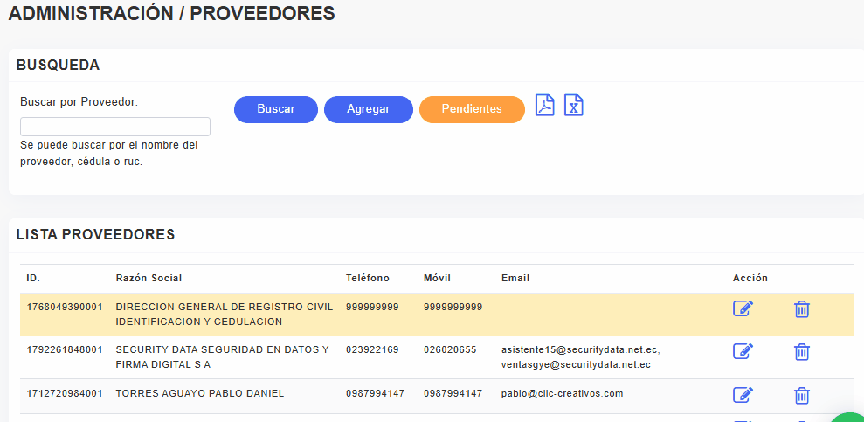Edit the TORRES AGUAYO PABLO DANIEL provider
864x422 pixels.
[743, 395]
